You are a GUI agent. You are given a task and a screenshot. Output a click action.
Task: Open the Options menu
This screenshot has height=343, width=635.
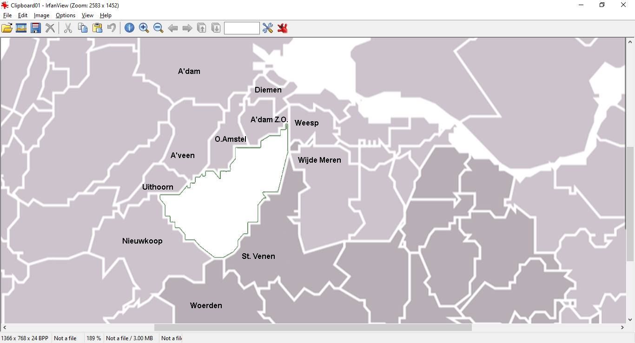(x=66, y=15)
